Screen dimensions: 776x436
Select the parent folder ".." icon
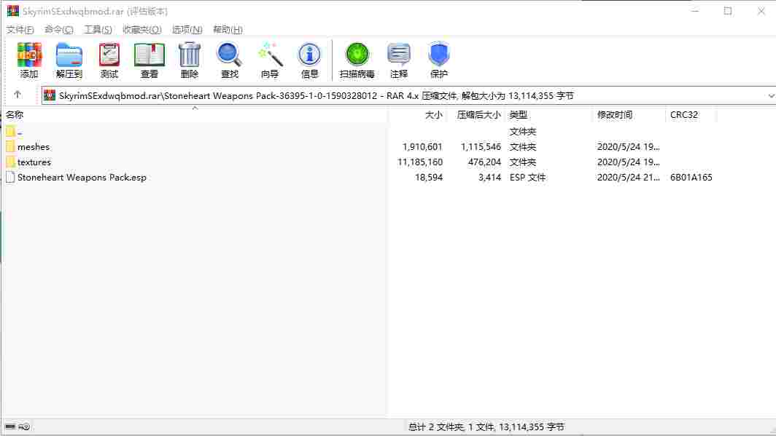point(10,131)
